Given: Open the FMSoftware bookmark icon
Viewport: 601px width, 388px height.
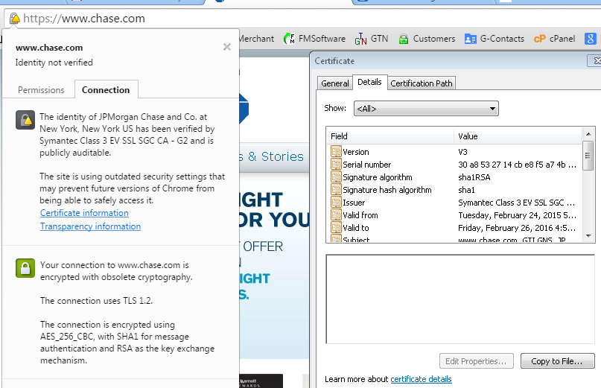Looking at the screenshot, I should click(x=289, y=38).
